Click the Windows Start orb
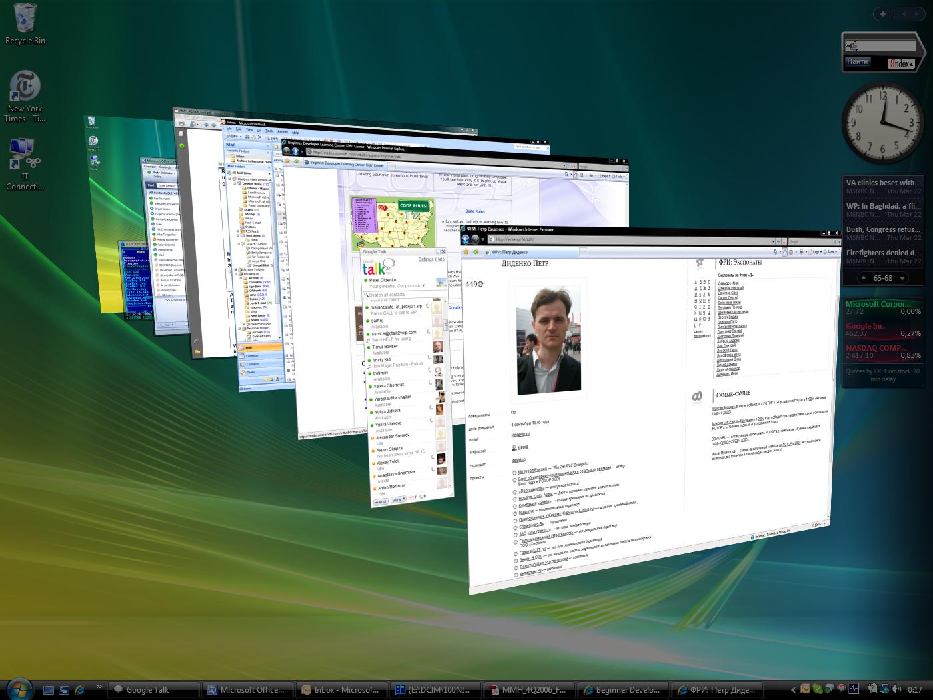933x700 pixels. point(19,689)
